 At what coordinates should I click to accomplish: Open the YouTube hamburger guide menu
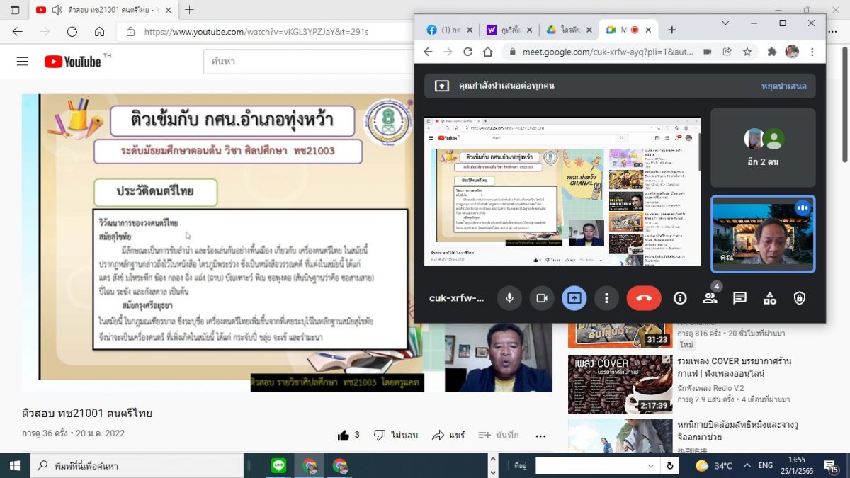click(23, 62)
